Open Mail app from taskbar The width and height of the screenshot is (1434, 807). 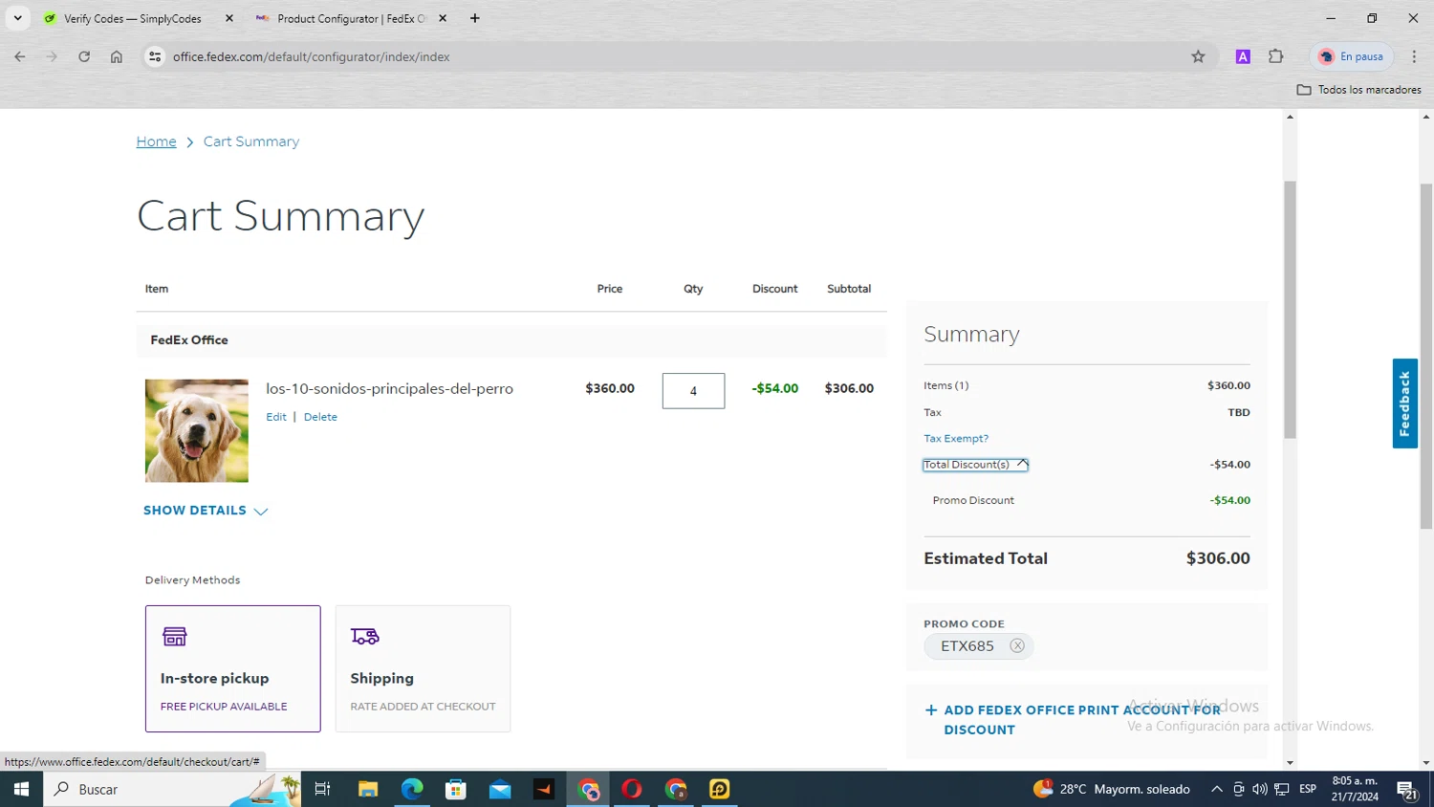(500, 789)
